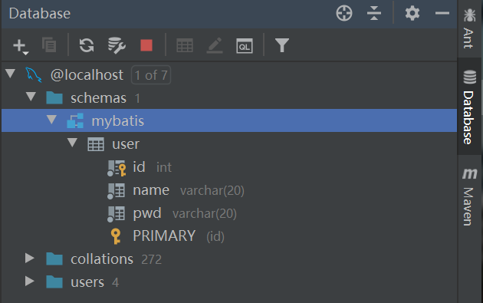
Task: Collapse the schemas folder
Action: 31,97
